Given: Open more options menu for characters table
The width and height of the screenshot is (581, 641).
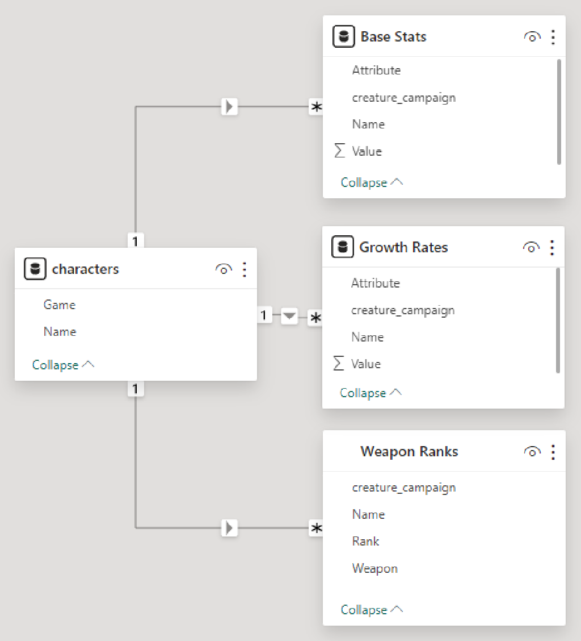Looking at the screenshot, I should point(245,269).
